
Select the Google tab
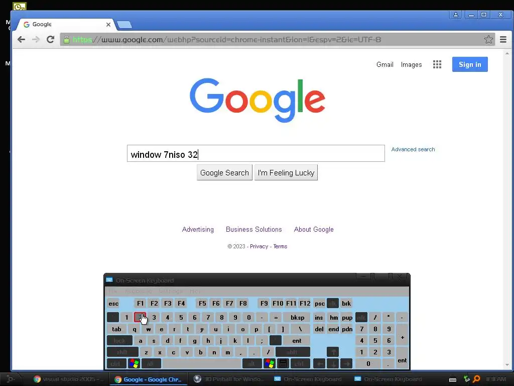(66, 24)
